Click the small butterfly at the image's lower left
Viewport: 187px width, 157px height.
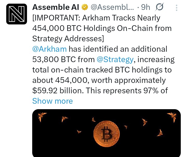click(x=79, y=132)
